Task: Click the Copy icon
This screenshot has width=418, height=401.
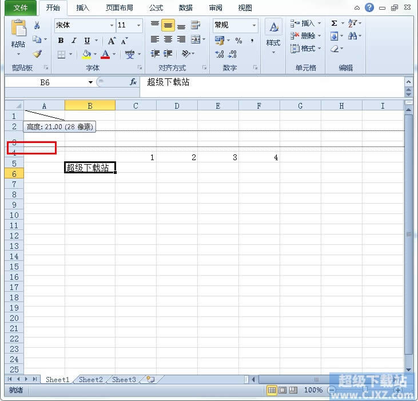Action: pos(37,39)
